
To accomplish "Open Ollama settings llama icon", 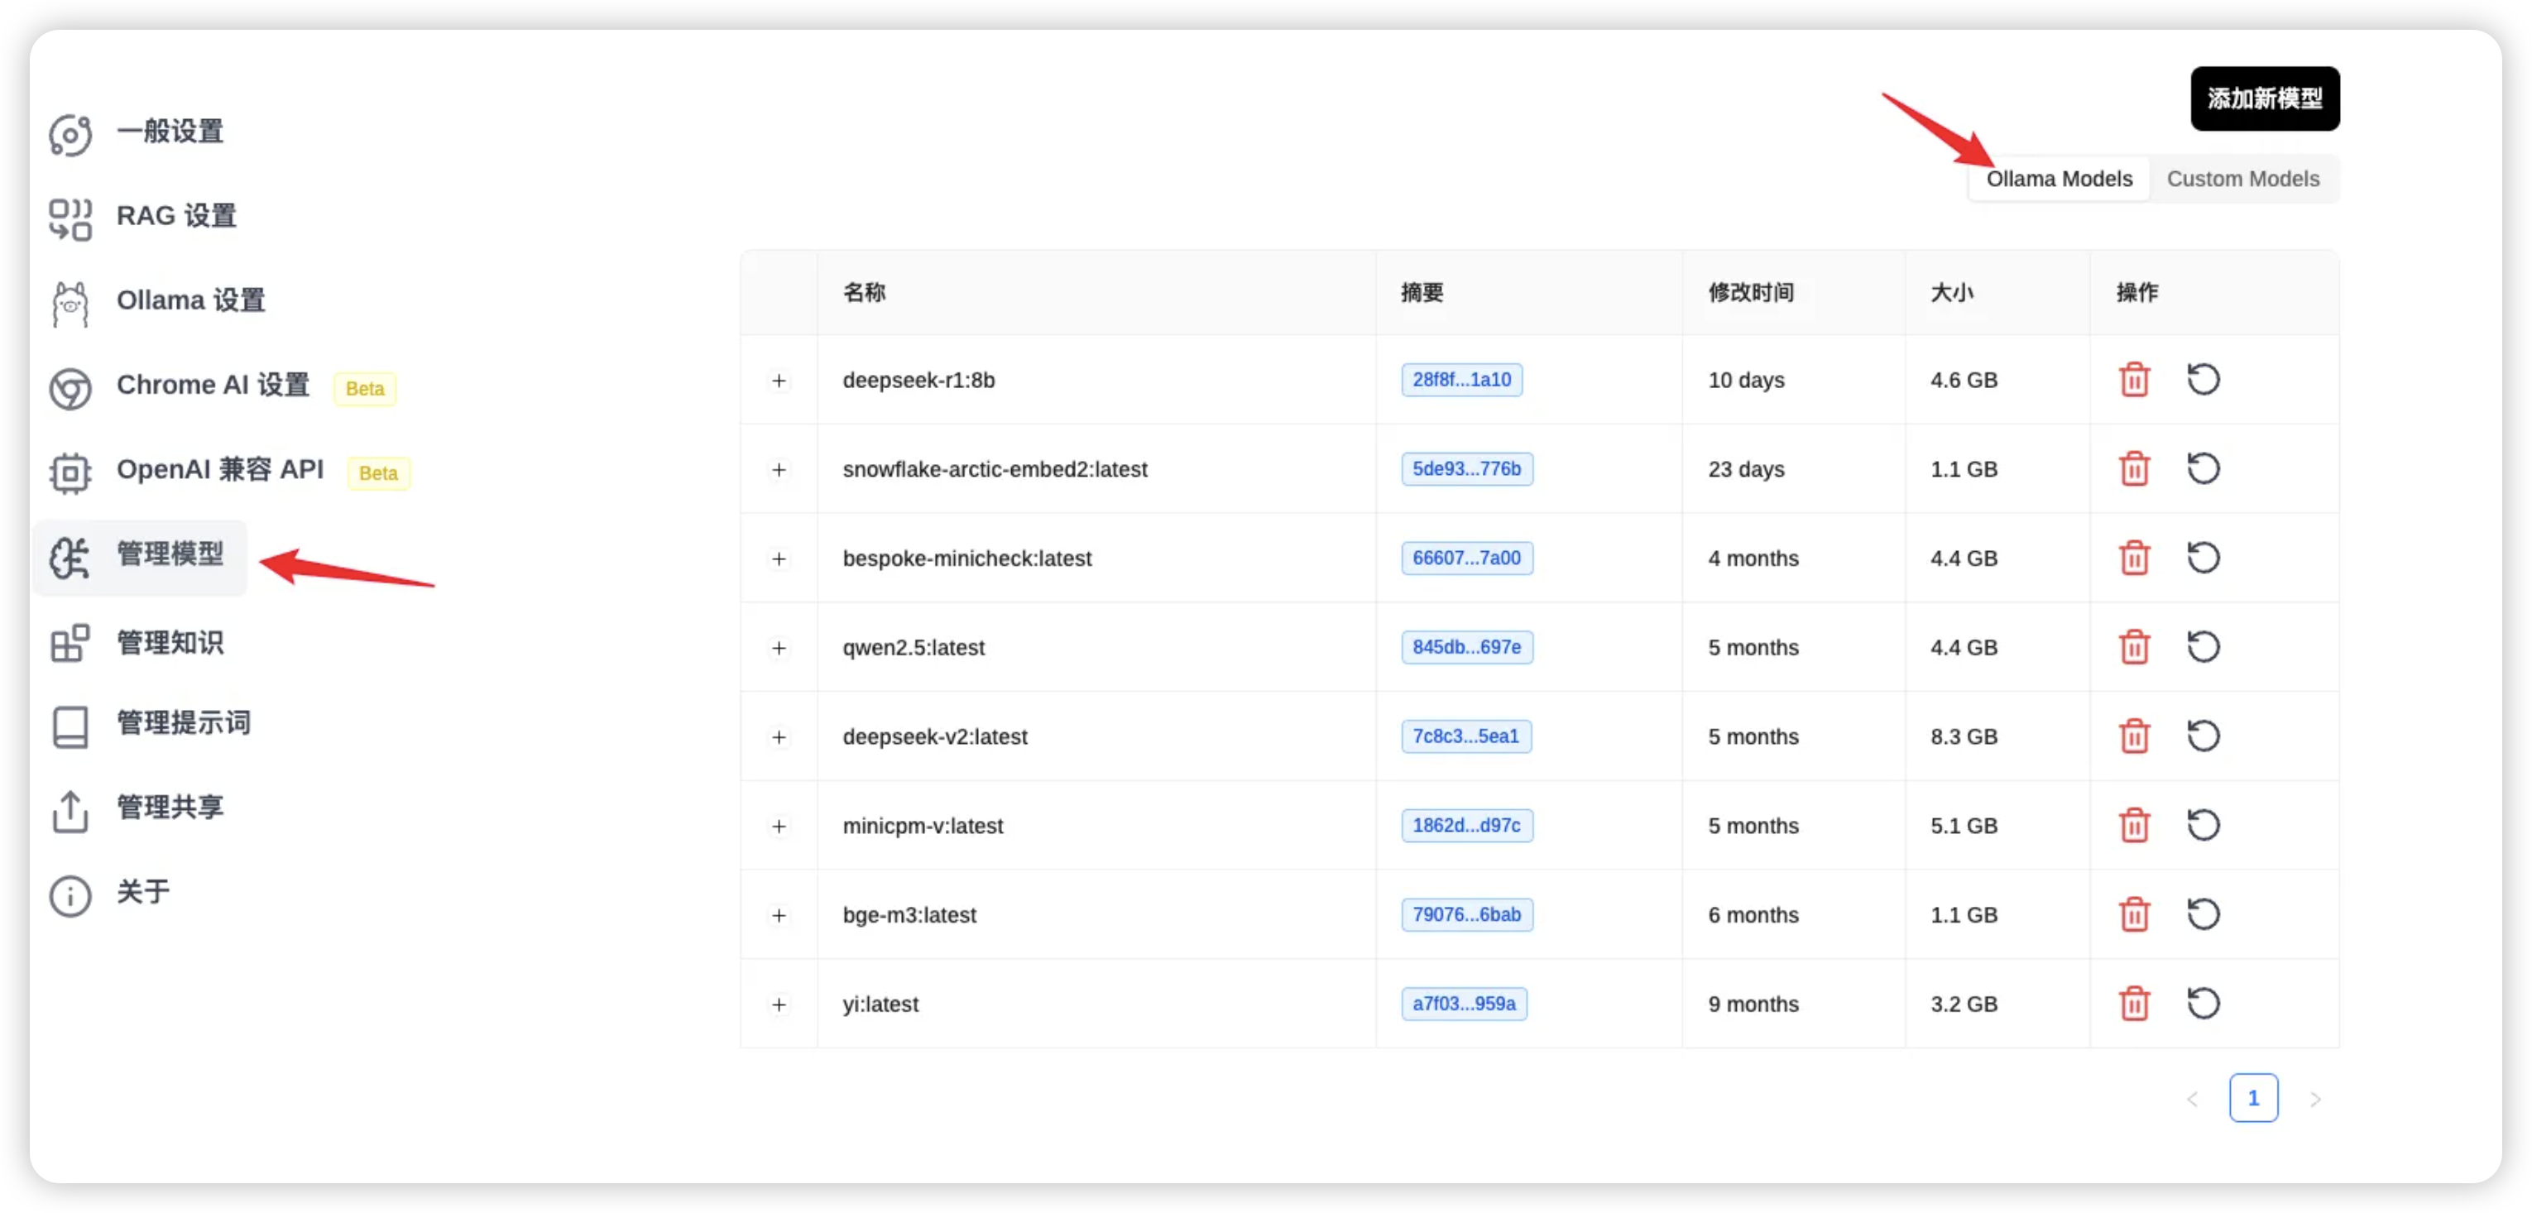I will tap(70, 303).
